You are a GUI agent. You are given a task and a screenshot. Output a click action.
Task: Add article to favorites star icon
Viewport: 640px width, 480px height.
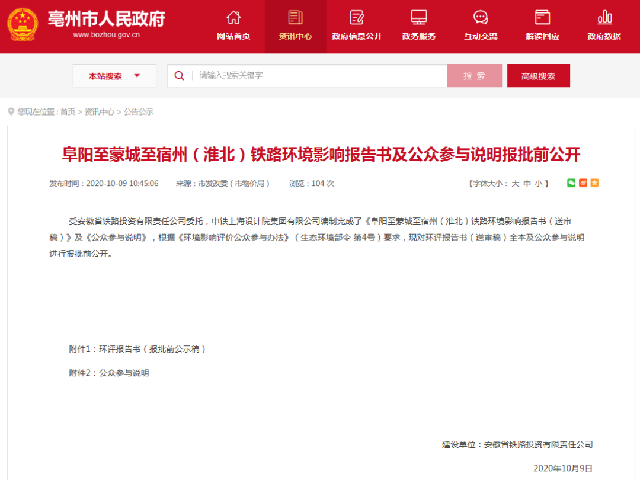coord(594,183)
